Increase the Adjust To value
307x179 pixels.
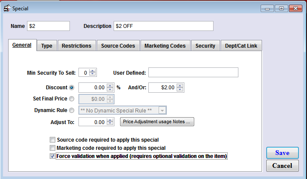(x=110, y=120)
